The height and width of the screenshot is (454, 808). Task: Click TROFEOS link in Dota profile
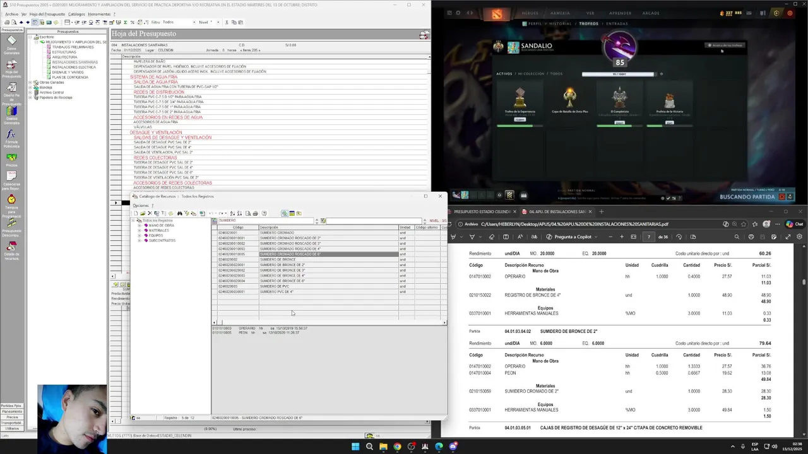(588, 23)
